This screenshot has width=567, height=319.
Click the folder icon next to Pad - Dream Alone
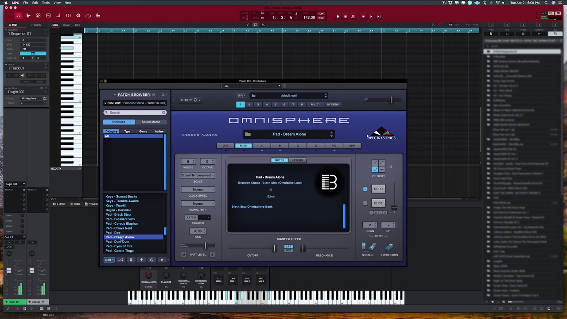coord(248,134)
